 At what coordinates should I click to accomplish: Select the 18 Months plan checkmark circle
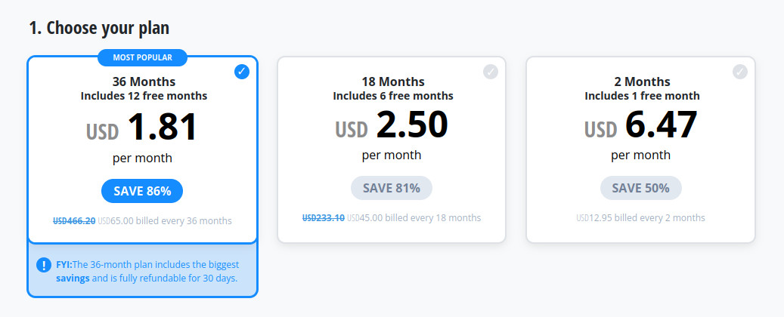(x=491, y=72)
